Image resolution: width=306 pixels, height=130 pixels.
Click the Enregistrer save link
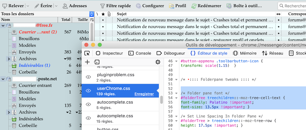(144, 94)
